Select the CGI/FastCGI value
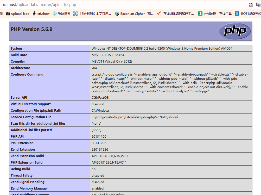 pyautogui.click(x=100, y=98)
